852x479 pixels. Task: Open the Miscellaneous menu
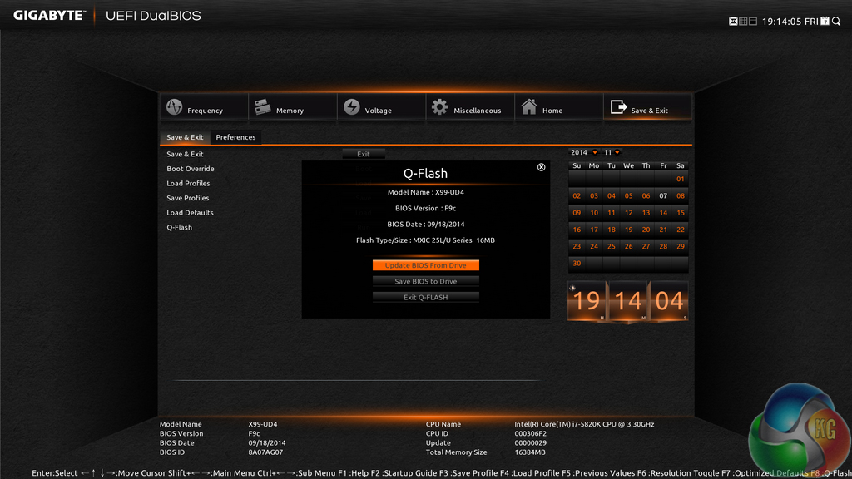tap(470, 107)
